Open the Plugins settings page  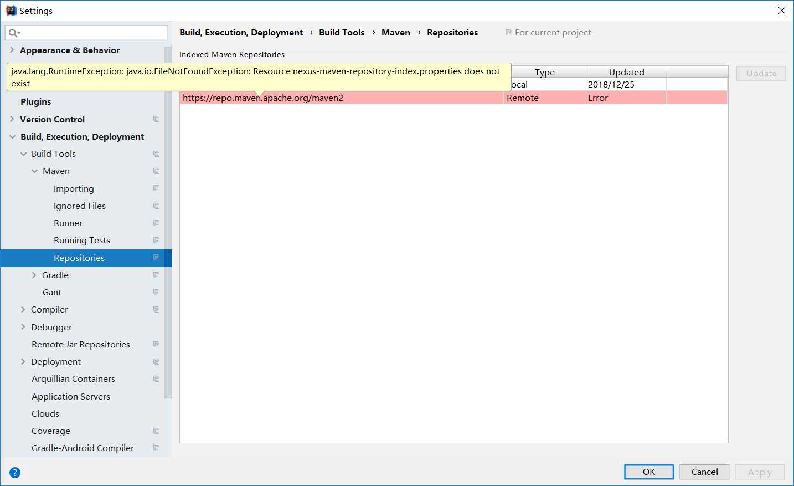click(x=35, y=101)
